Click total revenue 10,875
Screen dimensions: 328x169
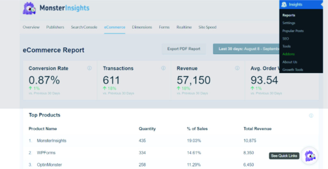coord(250,141)
